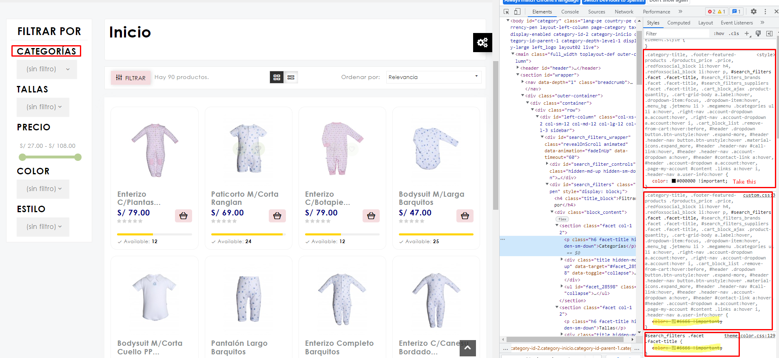Switch to grid view layout

tap(277, 77)
